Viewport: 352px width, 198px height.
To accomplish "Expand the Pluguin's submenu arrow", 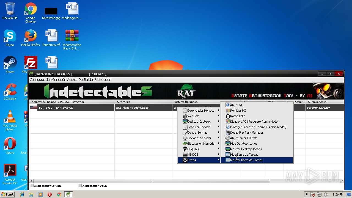I will (x=219, y=149).
